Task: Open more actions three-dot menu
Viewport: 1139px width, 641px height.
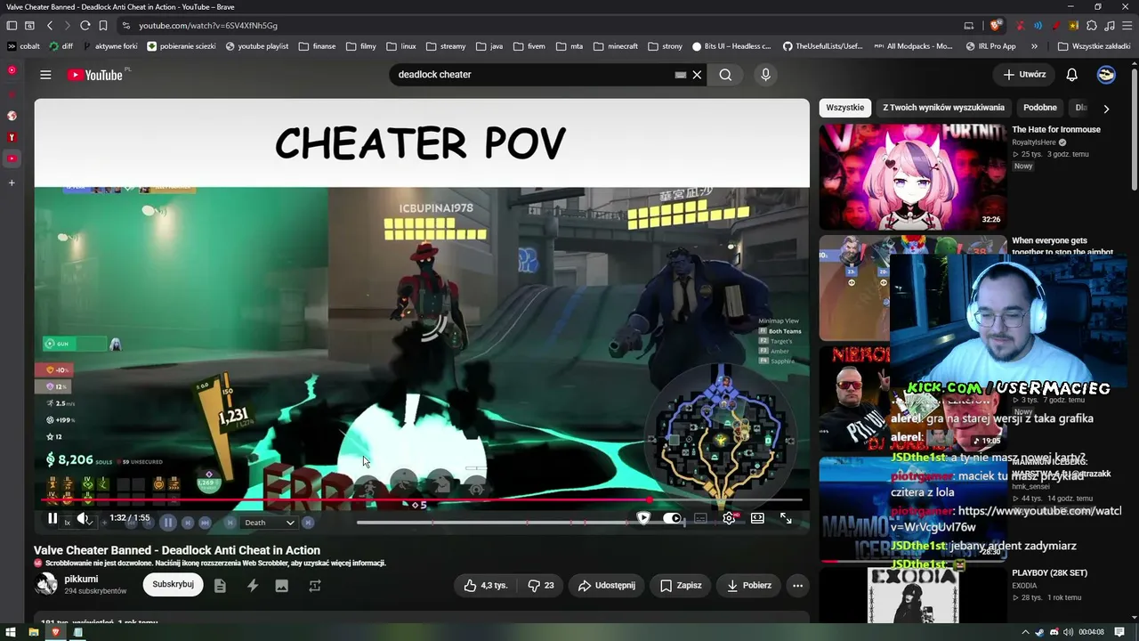Action: tap(797, 585)
